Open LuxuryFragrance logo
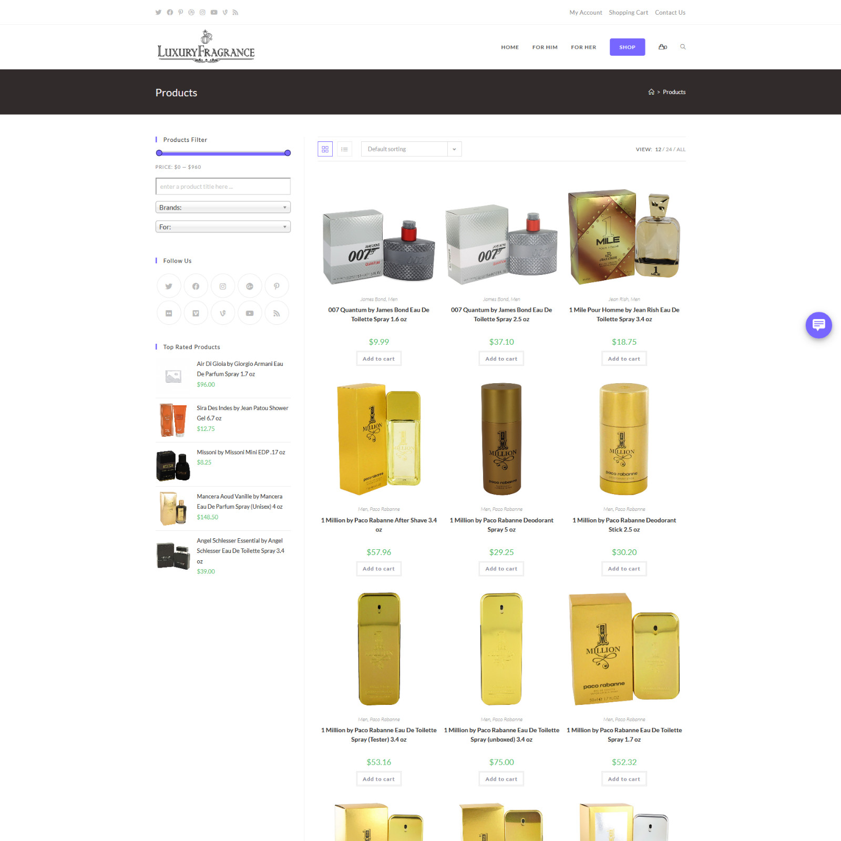Screen dimensions: 841x841 pos(206,47)
